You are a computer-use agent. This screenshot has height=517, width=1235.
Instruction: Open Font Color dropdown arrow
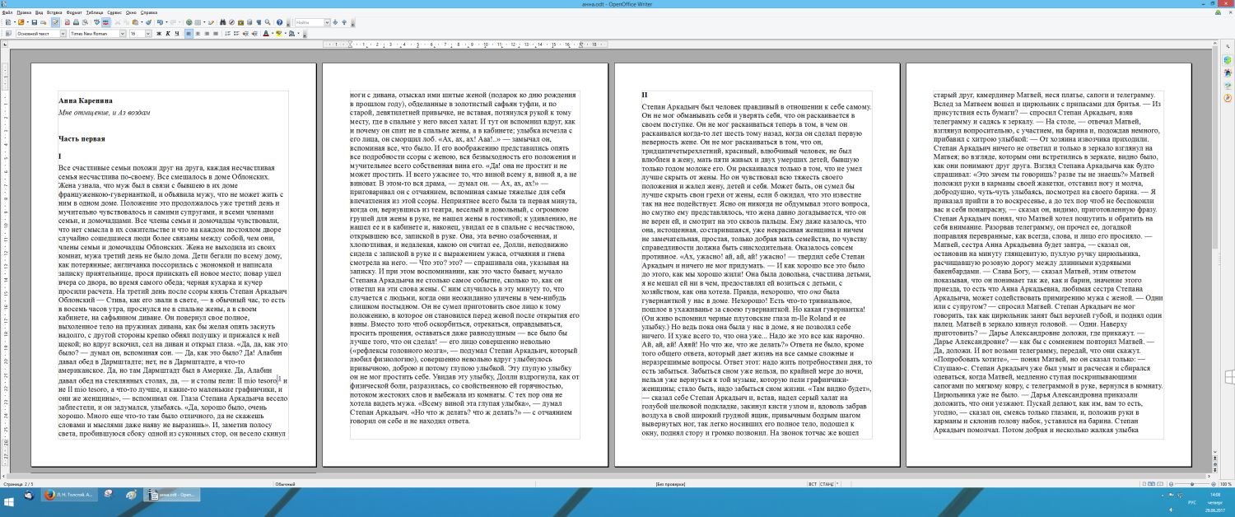(x=273, y=34)
